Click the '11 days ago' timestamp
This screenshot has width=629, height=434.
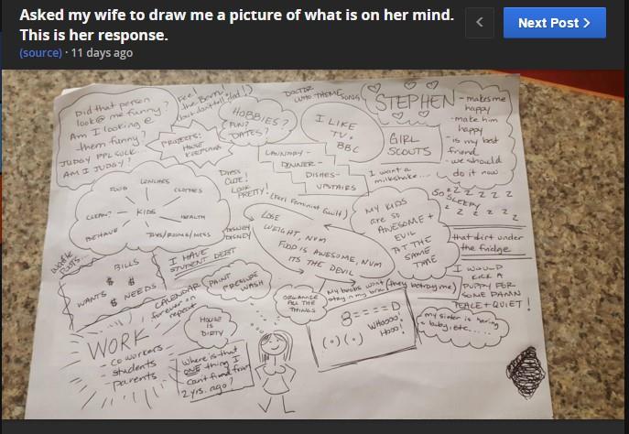[x=102, y=53]
